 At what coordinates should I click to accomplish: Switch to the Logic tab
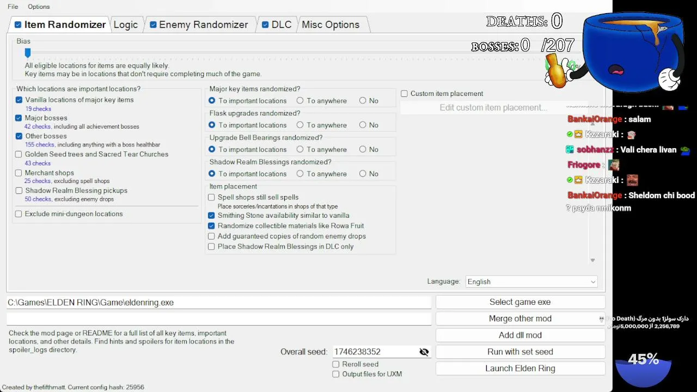126,24
